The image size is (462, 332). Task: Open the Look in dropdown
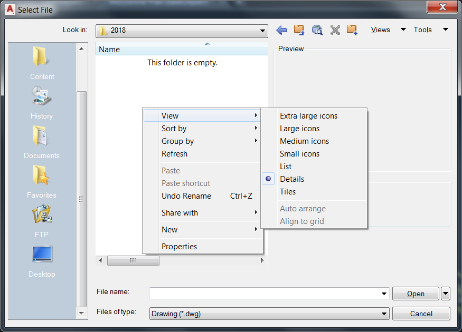coord(262,31)
